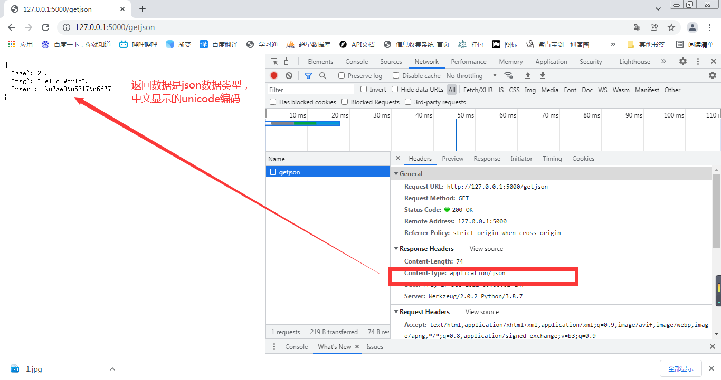Tick Hide data URLs checkbox

395,89
